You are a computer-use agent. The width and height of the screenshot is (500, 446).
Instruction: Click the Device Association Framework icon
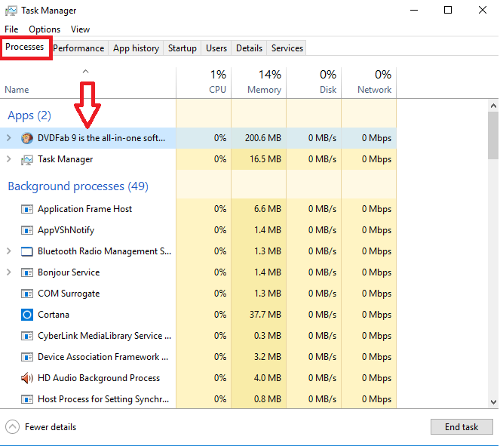[x=27, y=357]
